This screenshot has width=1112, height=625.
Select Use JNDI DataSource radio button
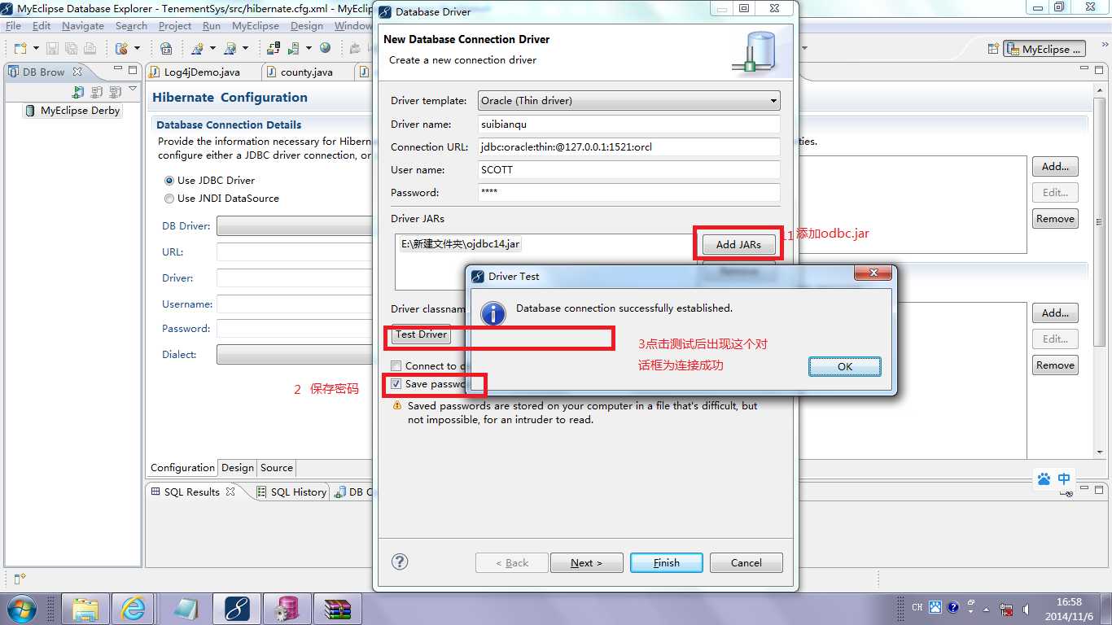169,199
